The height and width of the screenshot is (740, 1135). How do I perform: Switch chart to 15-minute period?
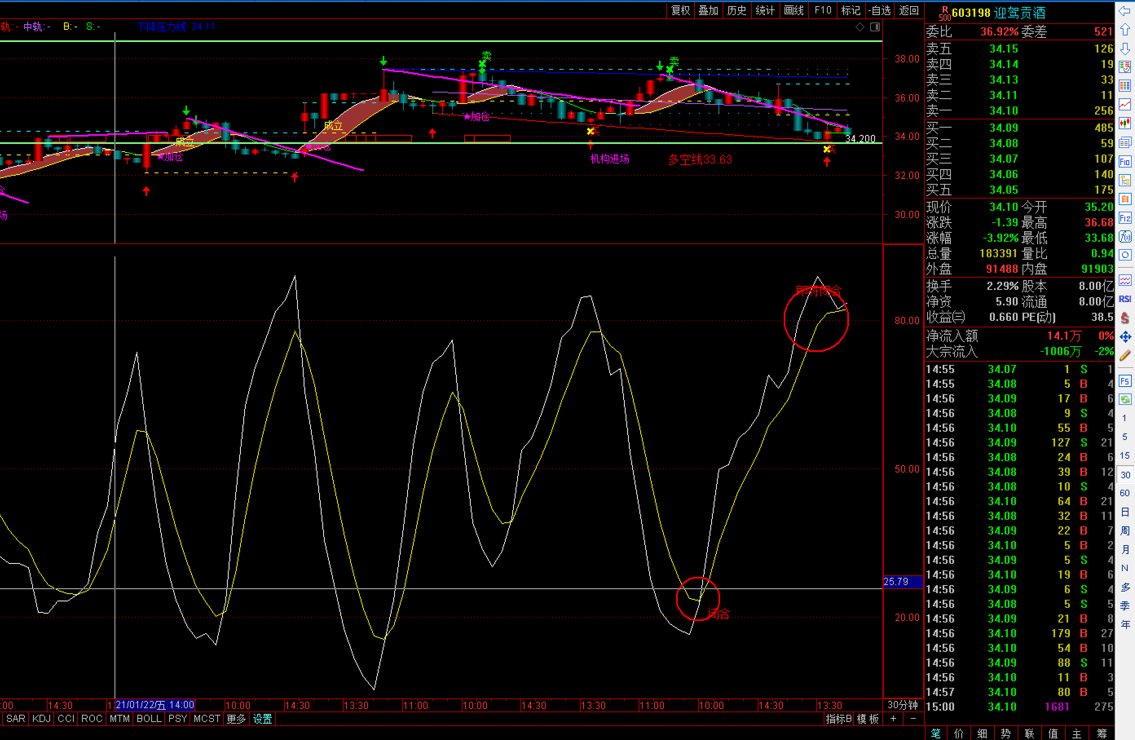pyautogui.click(x=1124, y=456)
